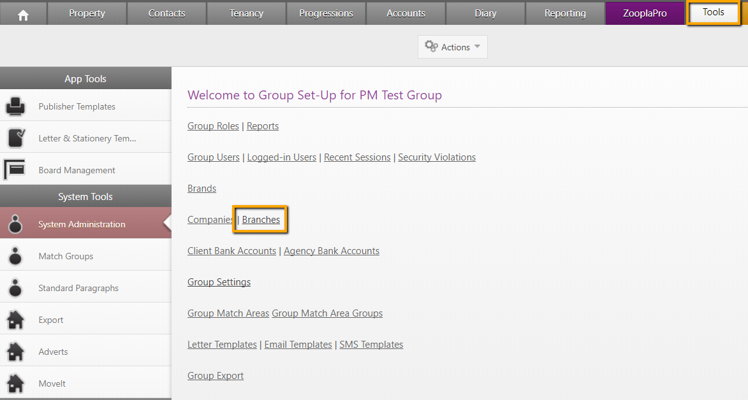Click the Letter & Stationery Templates icon
This screenshot has width=748, height=400.
16,138
